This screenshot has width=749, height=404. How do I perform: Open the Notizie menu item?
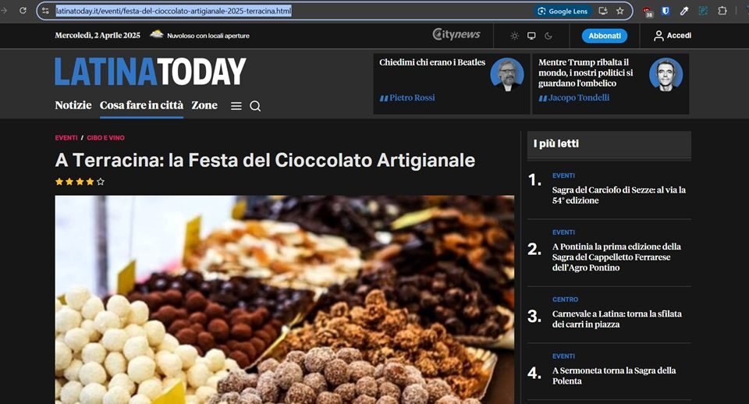73,105
